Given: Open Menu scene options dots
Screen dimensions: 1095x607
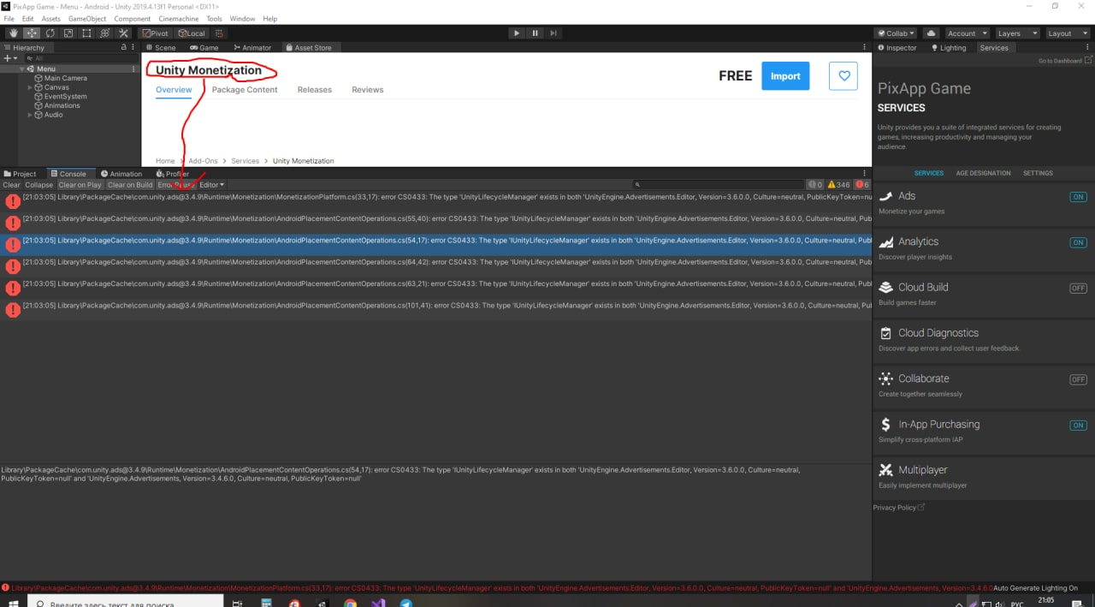Looking at the screenshot, I should (x=133, y=68).
